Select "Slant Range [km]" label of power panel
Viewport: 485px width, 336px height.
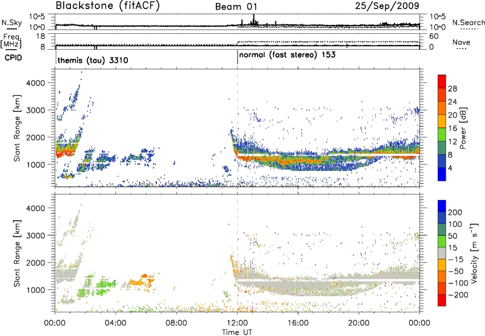[17, 128]
